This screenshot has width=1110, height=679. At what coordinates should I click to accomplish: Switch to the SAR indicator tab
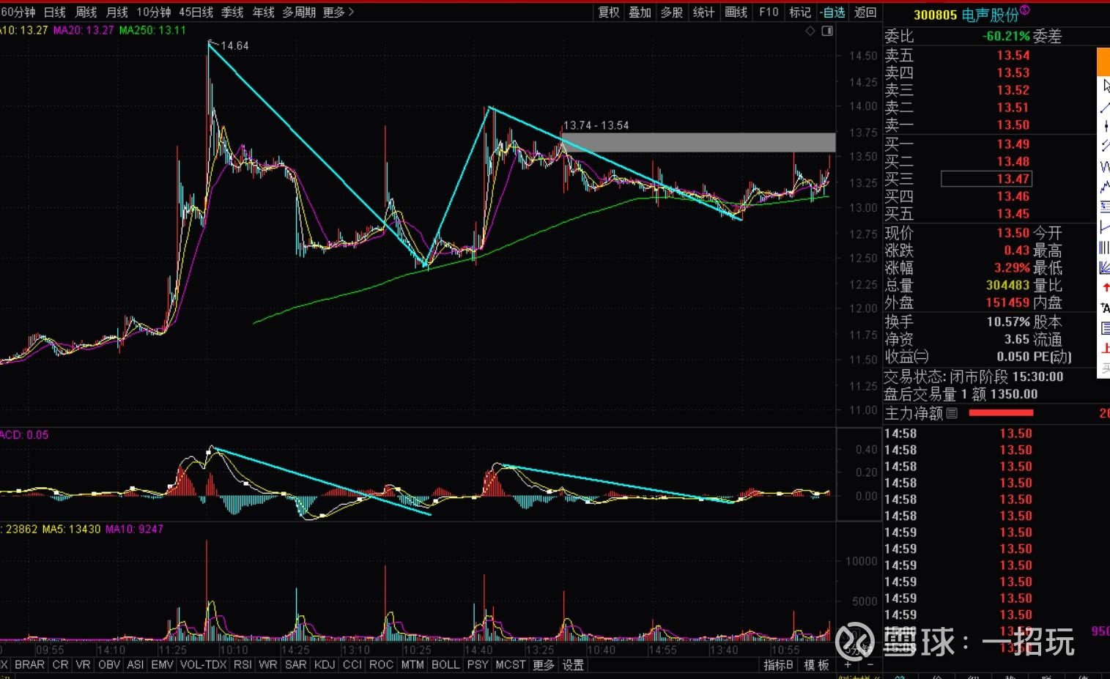(x=295, y=665)
